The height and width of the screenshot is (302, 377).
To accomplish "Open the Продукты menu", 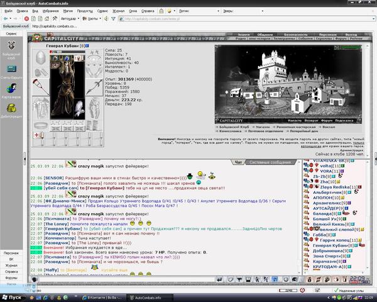I will (x=85, y=11).
